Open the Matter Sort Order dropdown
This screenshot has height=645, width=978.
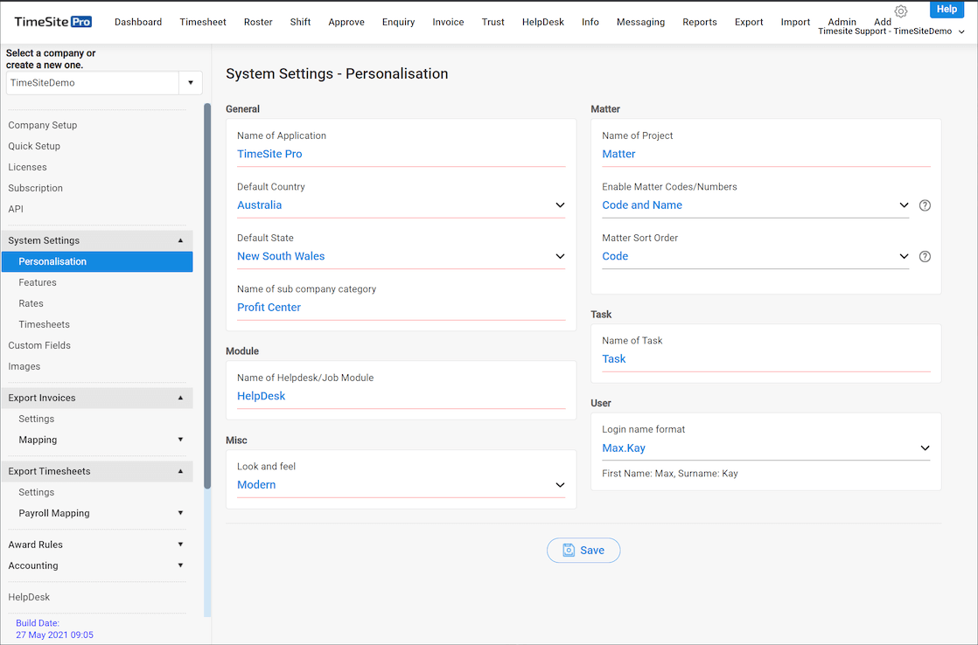click(x=755, y=256)
